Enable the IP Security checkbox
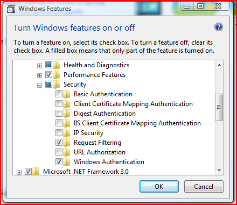 (x=59, y=133)
